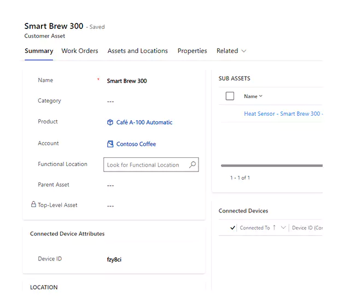The width and height of the screenshot is (344, 296).
Task: Click the '1 - 1 of 1' record count
Action: (x=240, y=177)
